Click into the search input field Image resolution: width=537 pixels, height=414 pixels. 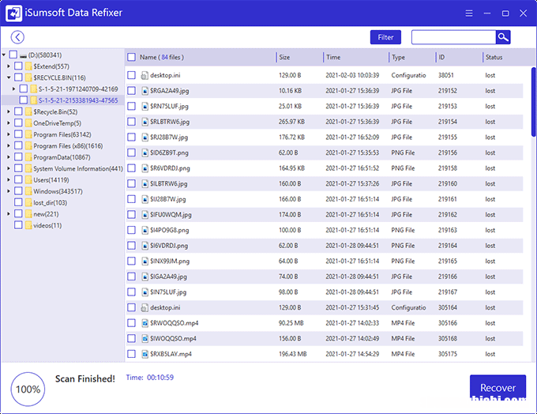pos(453,37)
